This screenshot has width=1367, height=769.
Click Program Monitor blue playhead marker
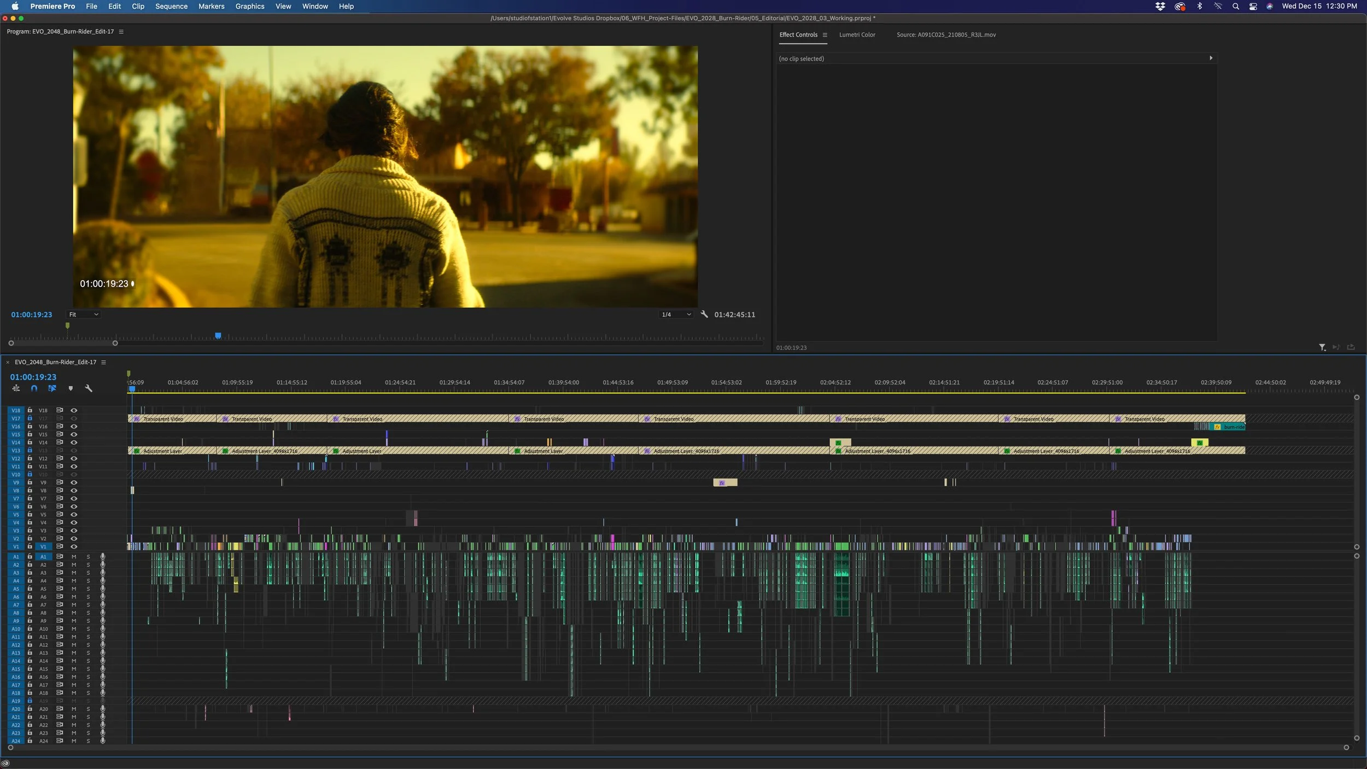(218, 335)
